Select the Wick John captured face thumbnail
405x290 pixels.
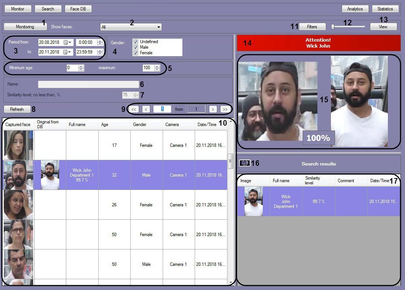coord(18,175)
